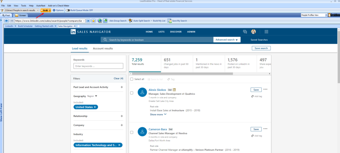Open more options for Alexis Skokos
340x153 pixels.
(x=265, y=89)
